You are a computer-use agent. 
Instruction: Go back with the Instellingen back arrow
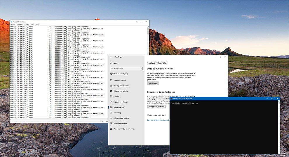coord(111,57)
